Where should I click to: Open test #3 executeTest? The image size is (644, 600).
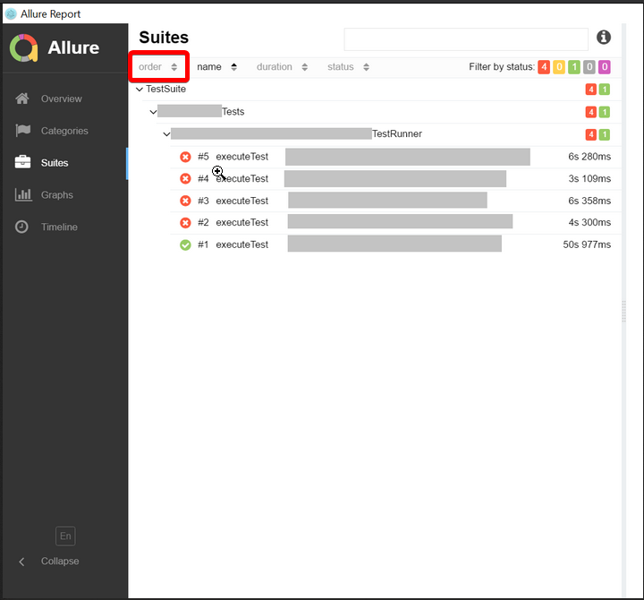pos(395,201)
